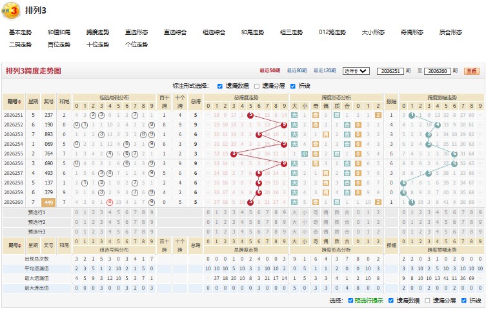Go to 012路走势 chart
Screen dimensions: 486x309
point(332,32)
